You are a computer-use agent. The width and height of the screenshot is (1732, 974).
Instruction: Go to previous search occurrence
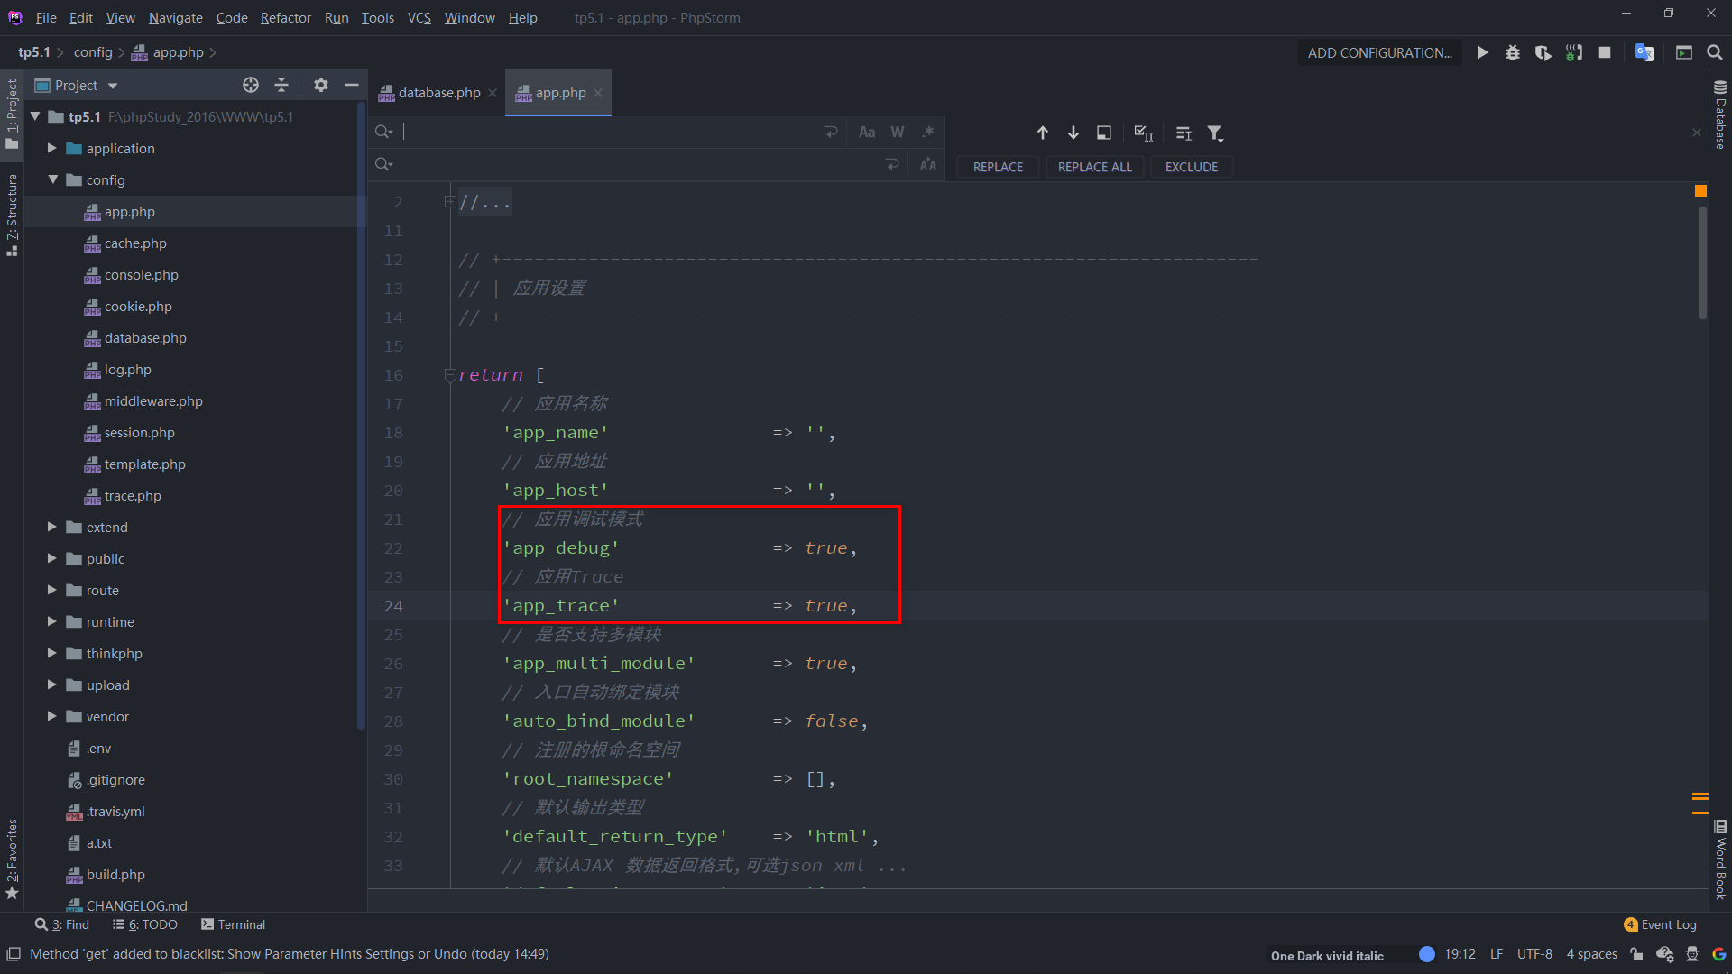1043,133
